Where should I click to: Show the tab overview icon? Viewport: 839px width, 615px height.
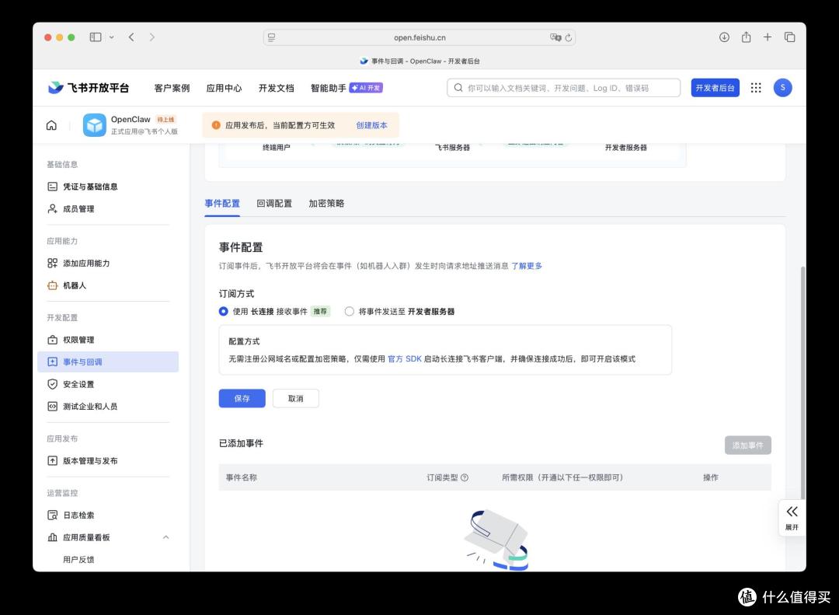(x=789, y=37)
